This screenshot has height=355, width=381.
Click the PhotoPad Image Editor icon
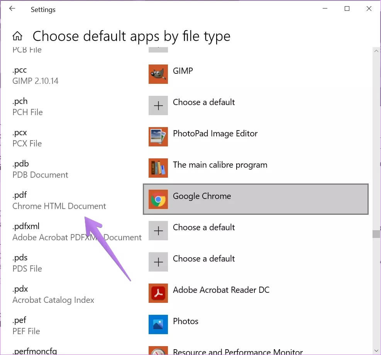158,137
